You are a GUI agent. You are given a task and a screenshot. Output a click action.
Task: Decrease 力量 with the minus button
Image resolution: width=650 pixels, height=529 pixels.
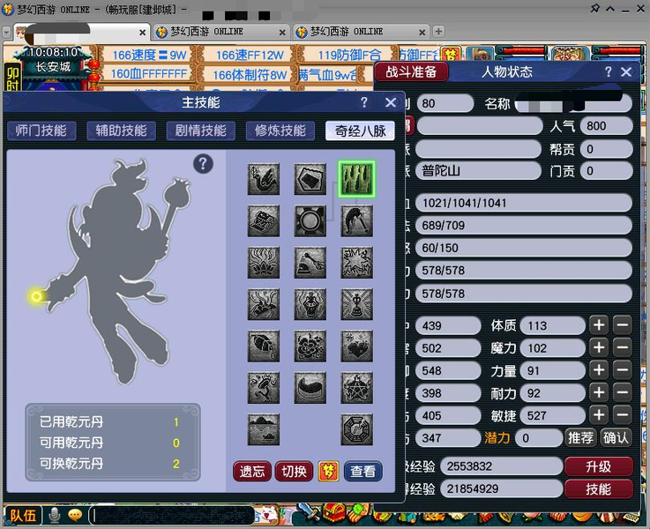pos(623,370)
